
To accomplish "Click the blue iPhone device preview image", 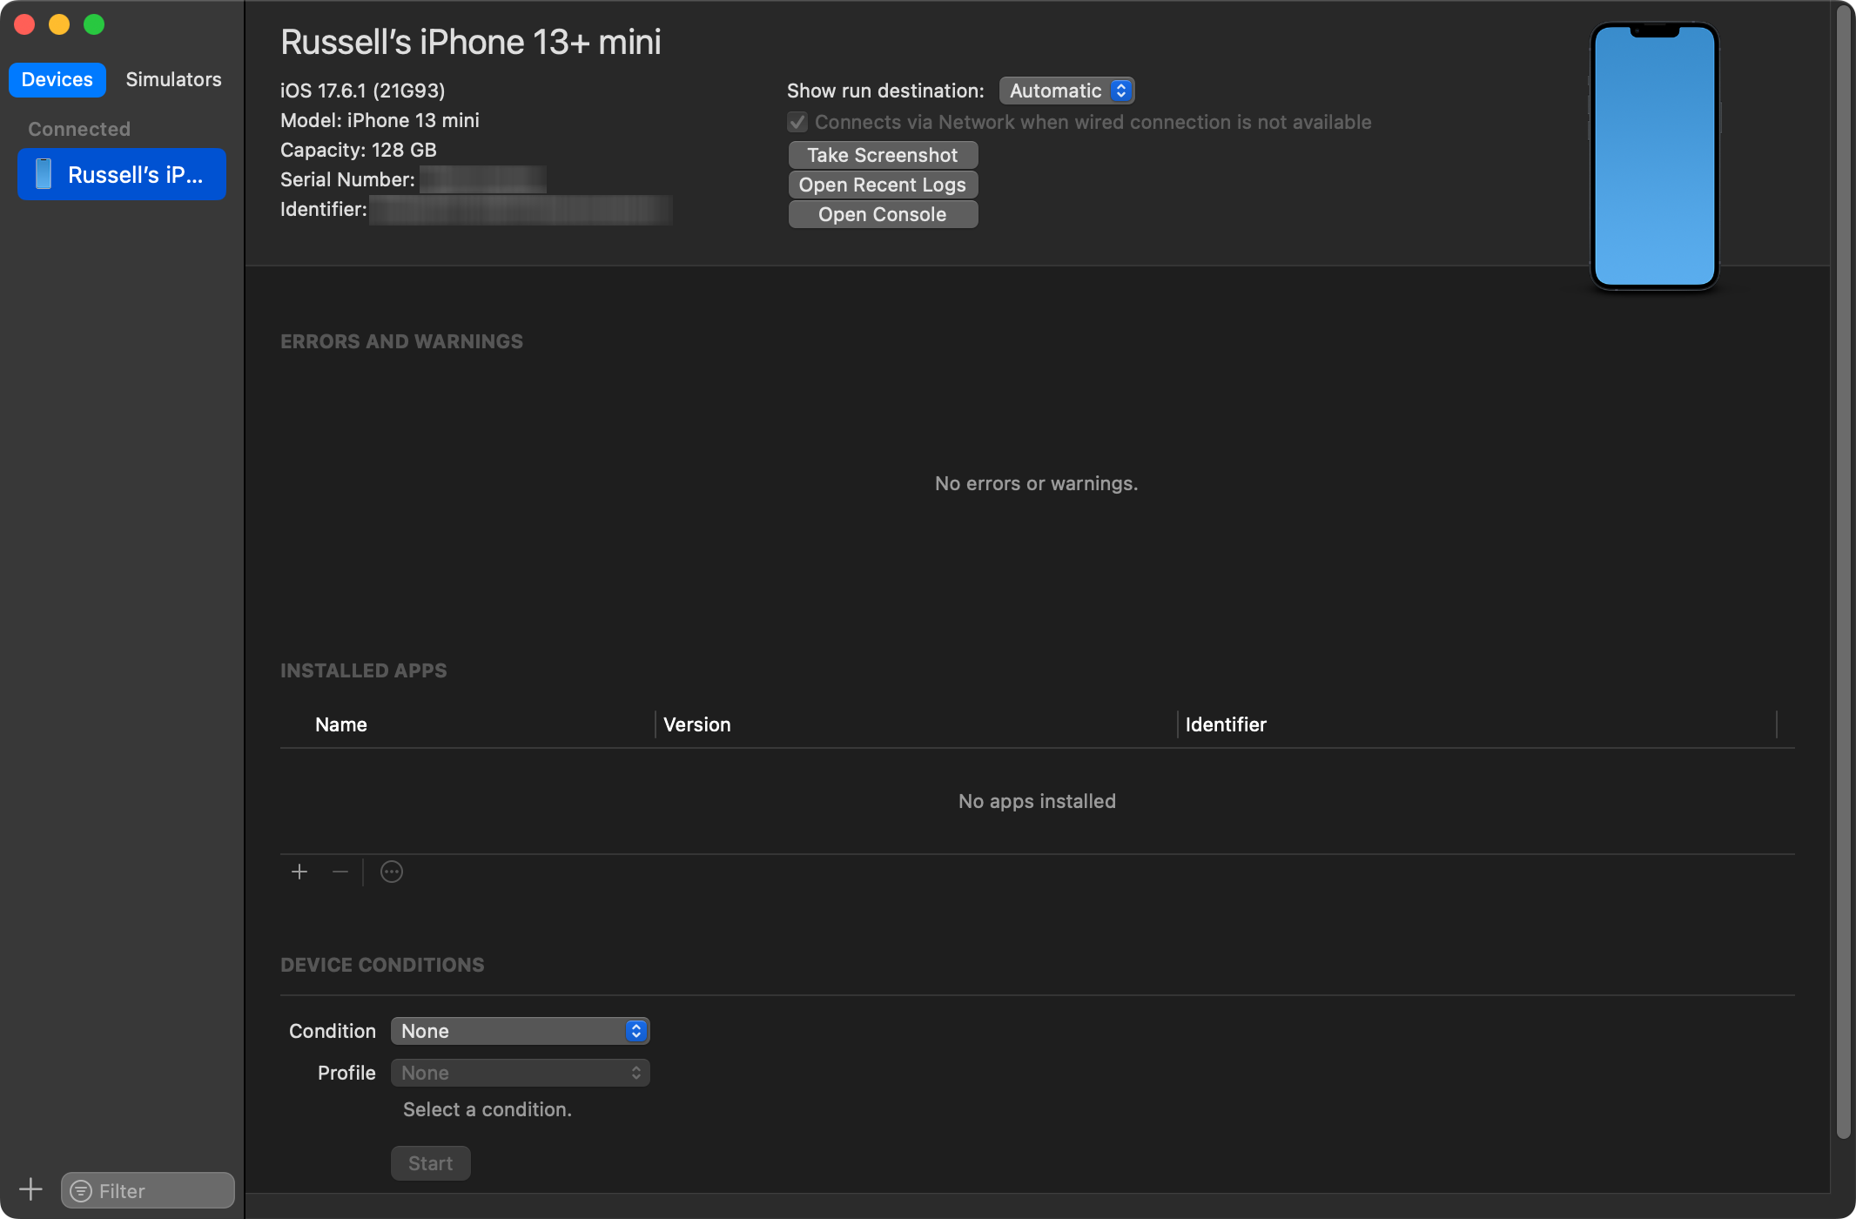I will [1654, 157].
